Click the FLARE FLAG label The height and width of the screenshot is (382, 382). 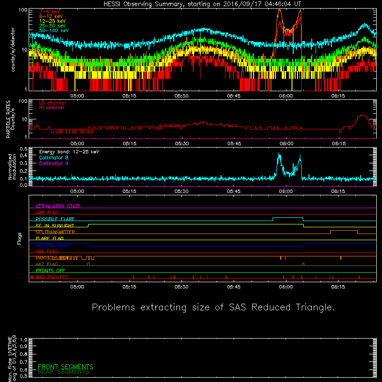(x=50, y=238)
